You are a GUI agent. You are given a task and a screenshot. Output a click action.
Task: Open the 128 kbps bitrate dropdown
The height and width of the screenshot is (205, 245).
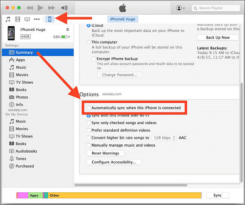[x=164, y=138]
